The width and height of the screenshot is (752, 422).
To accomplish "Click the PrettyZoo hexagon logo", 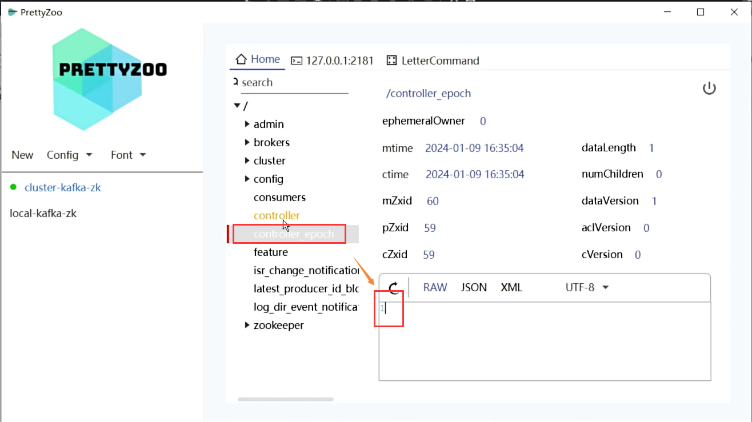I will pos(97,79).
